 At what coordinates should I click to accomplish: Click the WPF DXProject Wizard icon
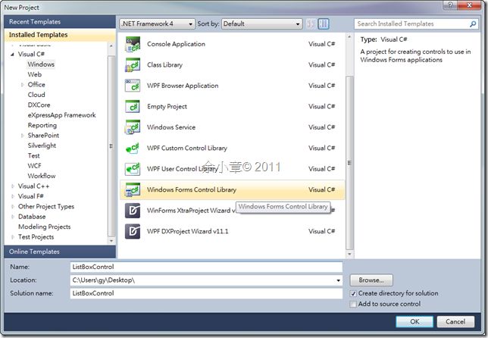coord(133,231)
